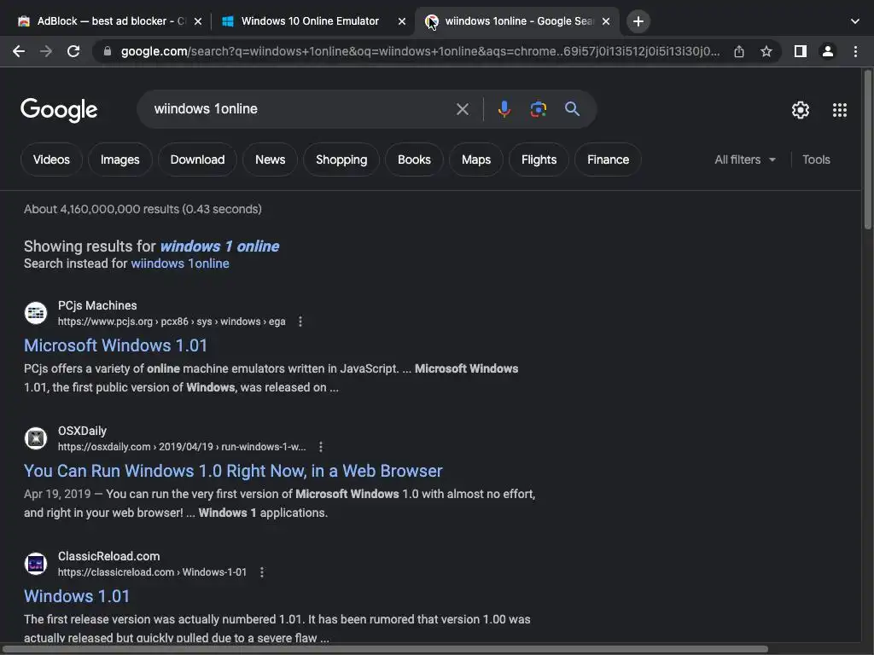
Task: Select the wiindows 1online Google Search tab
Action: coord(518,21)
